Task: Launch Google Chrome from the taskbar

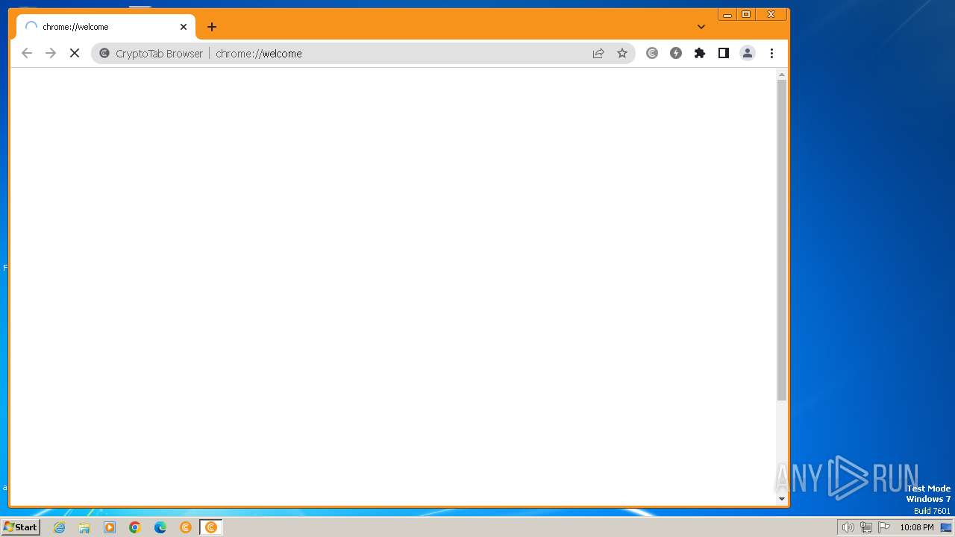Action: tap(135, 527)
